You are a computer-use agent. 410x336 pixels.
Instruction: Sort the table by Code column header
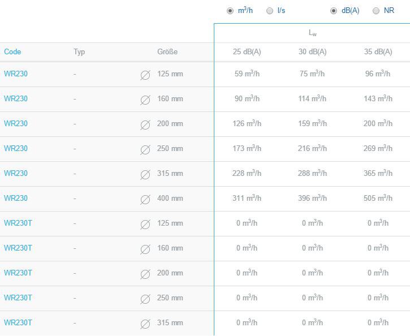coord(12,51)
